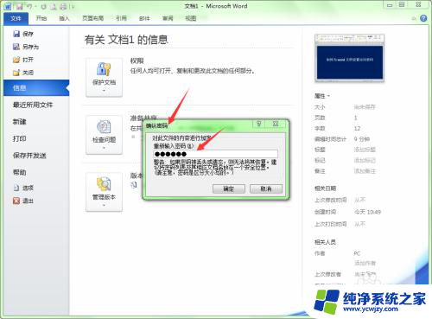Close the 确认密码 dialog with the X button
The width and height of the screenshot is (432, 319).
tap(276, 124)
